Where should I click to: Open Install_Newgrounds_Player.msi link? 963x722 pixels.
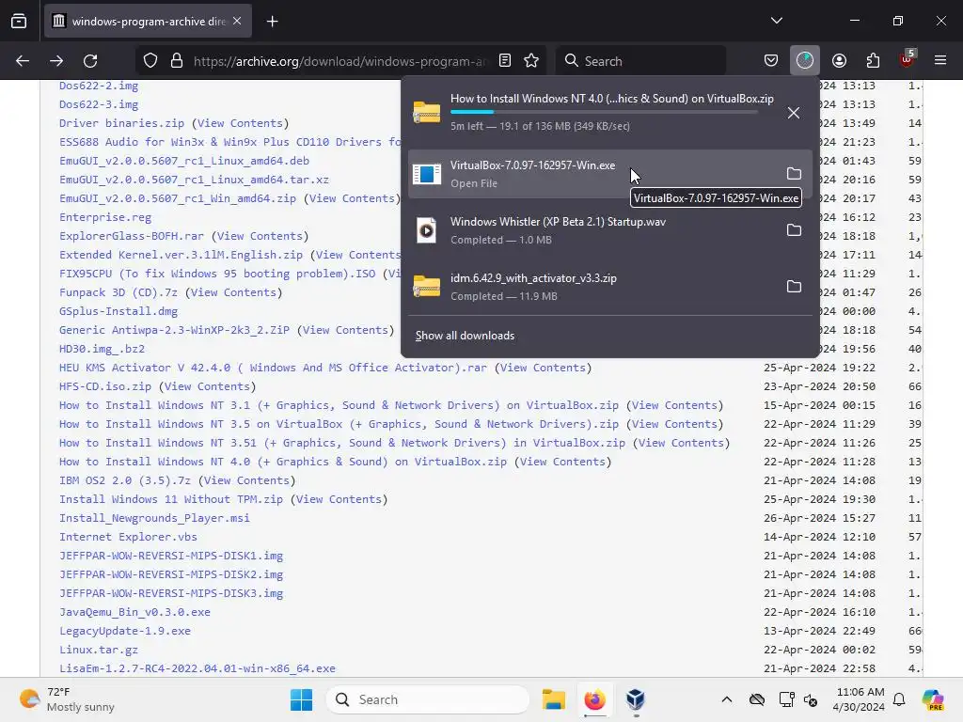tap(154, 518)
